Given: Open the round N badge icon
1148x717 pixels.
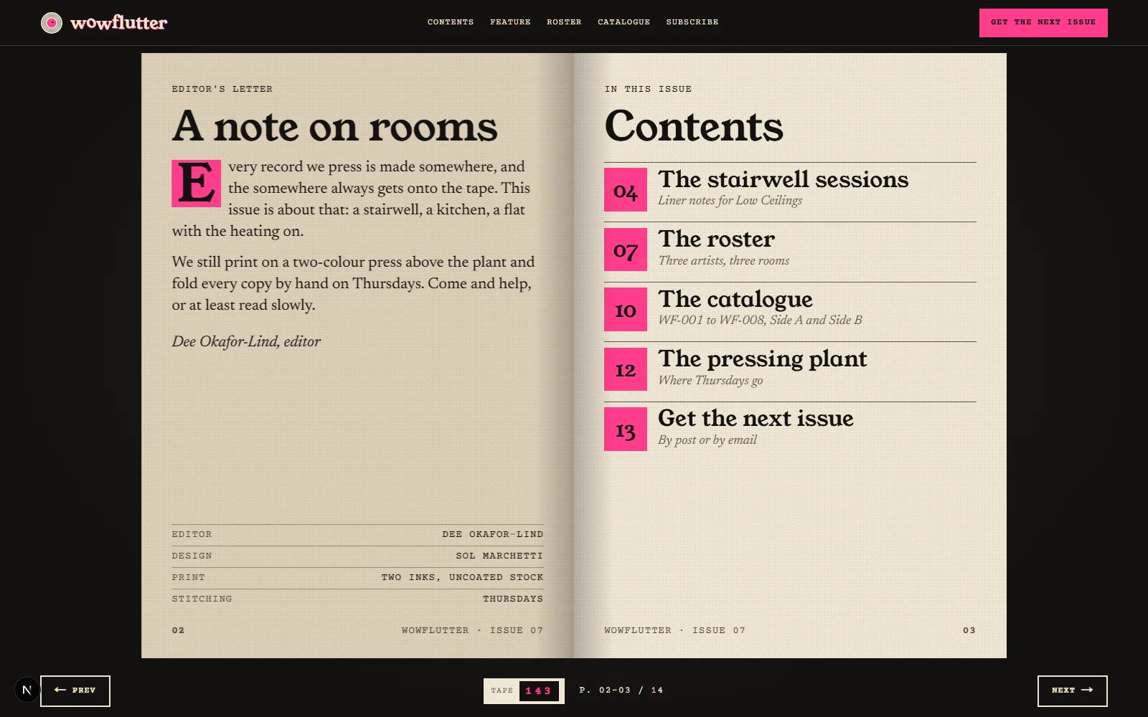Looking at the screenshot, I should [x=27, y=690].
